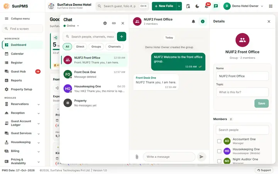Open the chat icon in top bar

[216, 6]
